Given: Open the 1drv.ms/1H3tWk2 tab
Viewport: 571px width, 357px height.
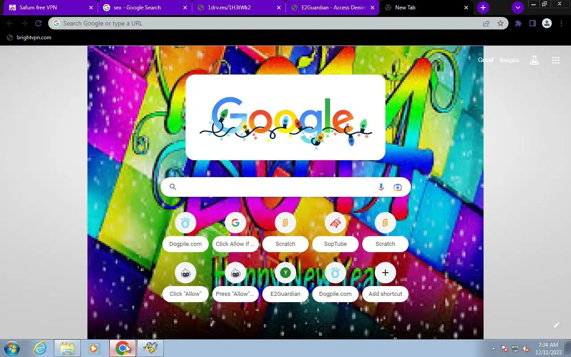Looking at the screenshot, I should pyautogui.click(x=238, y=8).
